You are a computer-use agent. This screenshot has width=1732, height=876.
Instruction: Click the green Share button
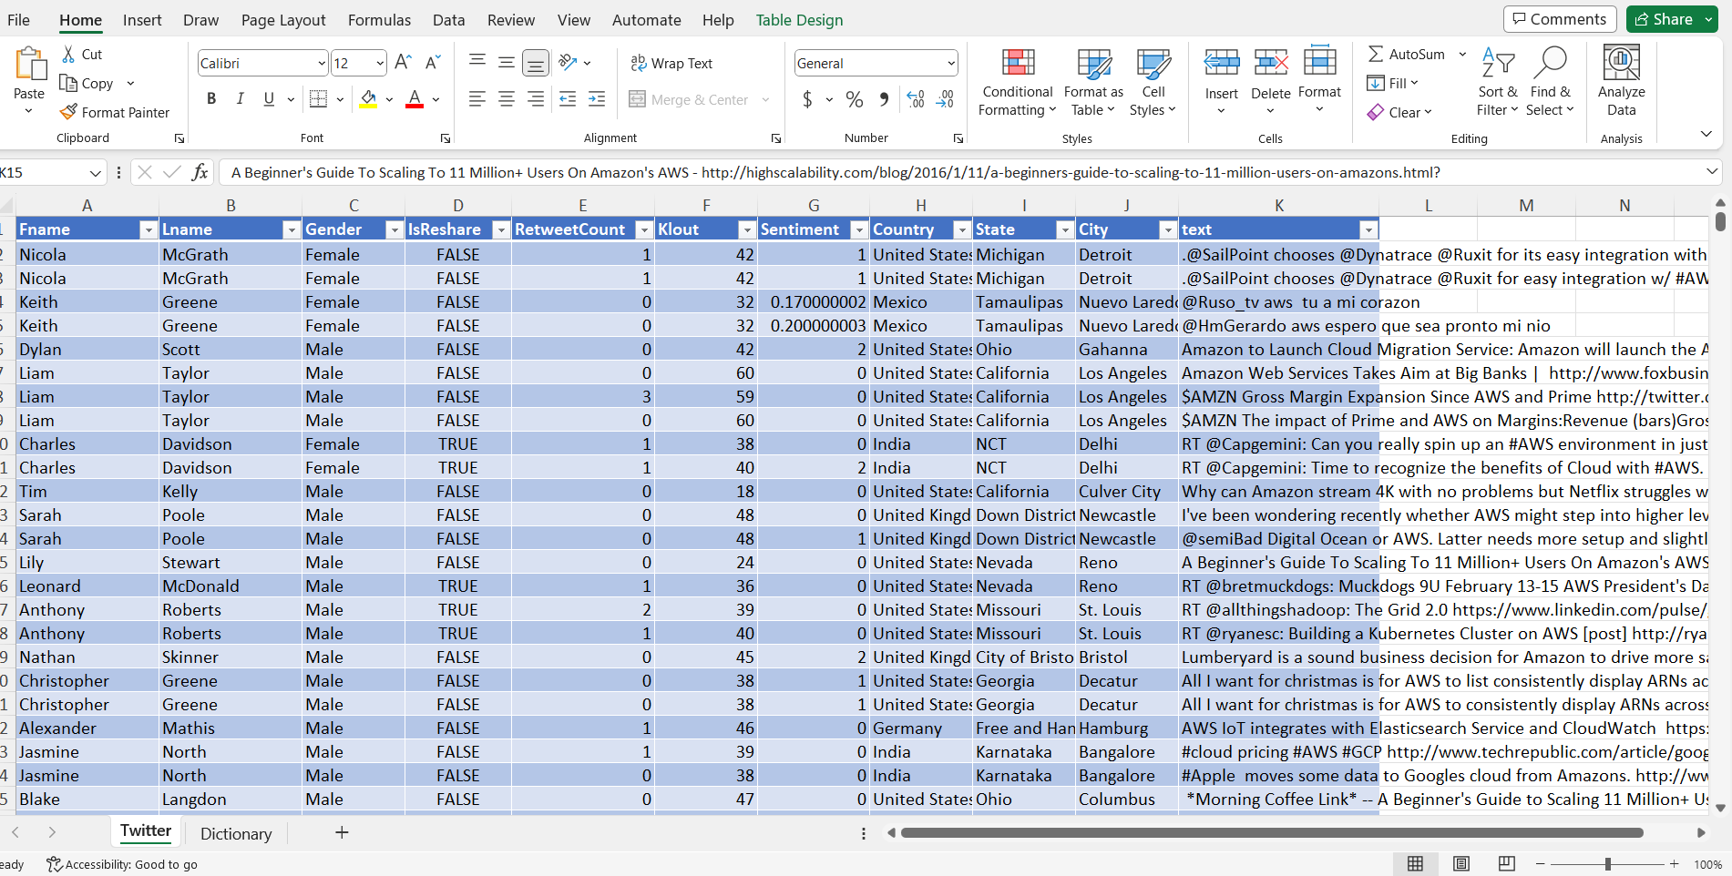[x=1671, y=18]
